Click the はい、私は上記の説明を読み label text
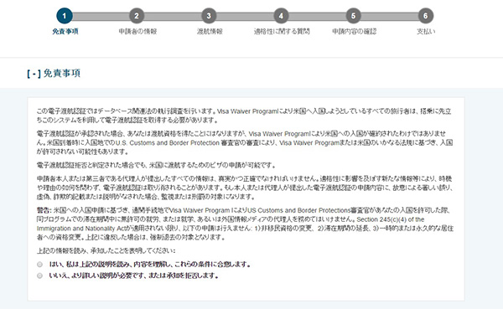Screen dimensions: 503x309 [x=149, y=265]
